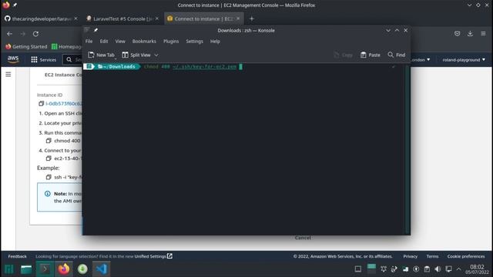Viewport: 493px width, 277px height.
Task: Go forward in Firefox
Action: click(22, 34)
